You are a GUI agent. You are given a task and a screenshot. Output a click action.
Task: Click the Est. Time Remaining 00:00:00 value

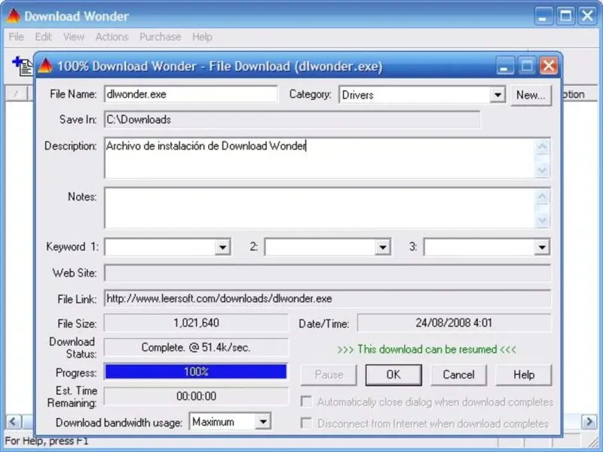point(196,396)
